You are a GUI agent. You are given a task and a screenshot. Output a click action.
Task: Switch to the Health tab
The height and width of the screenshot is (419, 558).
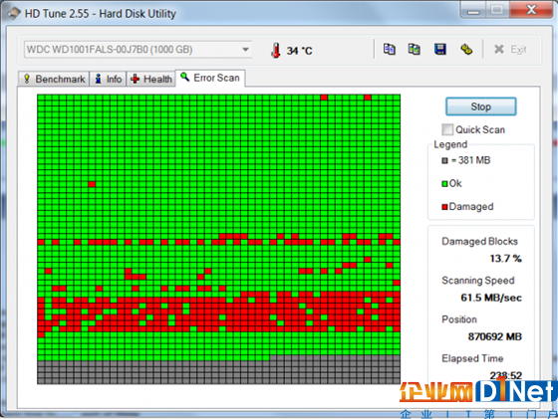coord(150,79)
